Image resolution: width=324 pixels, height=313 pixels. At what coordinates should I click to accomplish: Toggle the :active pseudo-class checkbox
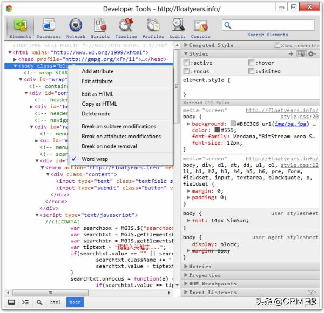186,63
